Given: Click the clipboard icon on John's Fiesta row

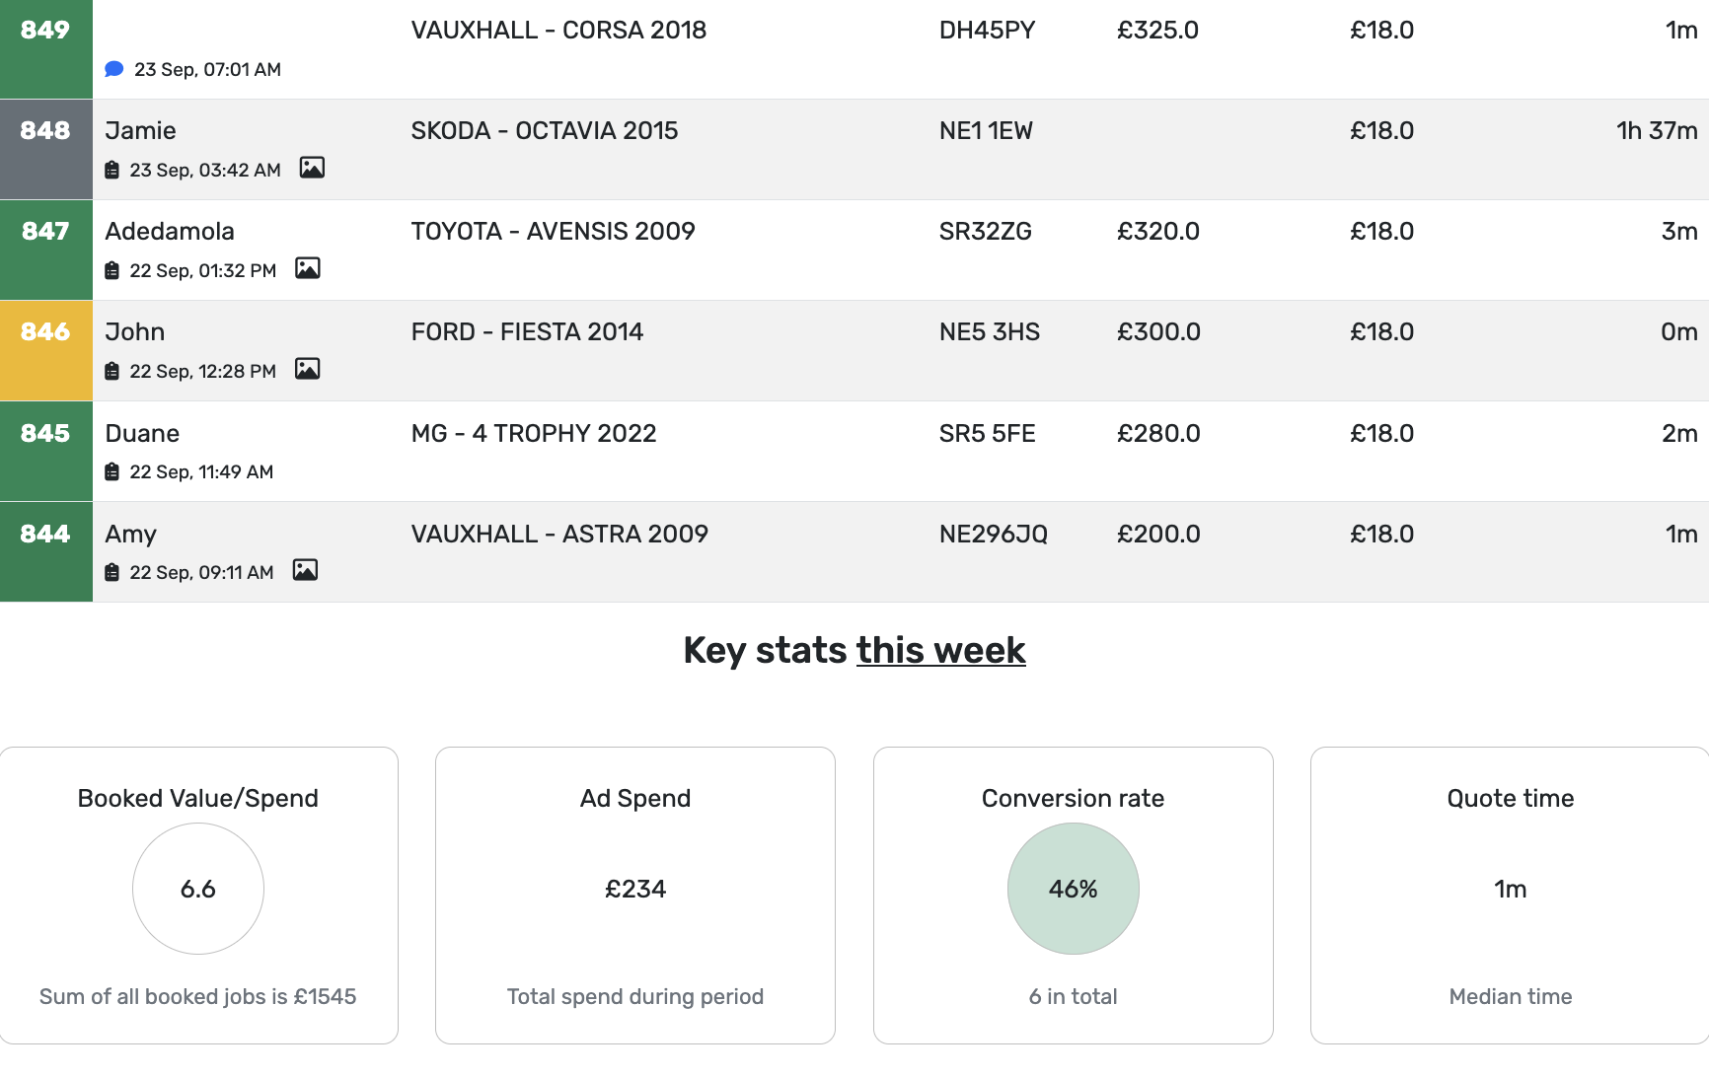Looking at the screenshot, I should click(x=111, y=371).
